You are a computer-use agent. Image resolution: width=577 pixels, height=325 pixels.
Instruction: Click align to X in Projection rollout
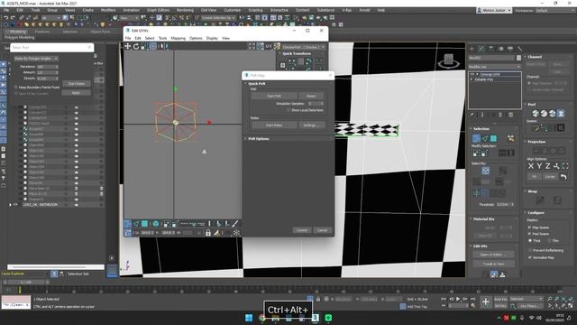(x=531, y=166)
